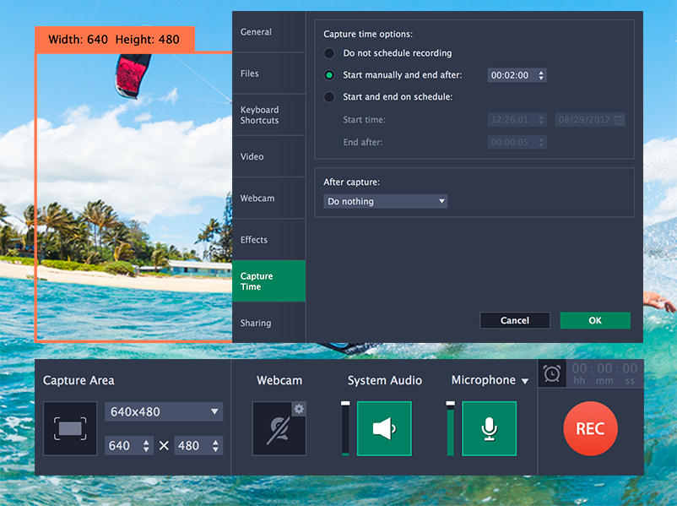This screenshot has height=506, width=677.
Task: Open the Video preferences tab
Action: coord(268,156)
